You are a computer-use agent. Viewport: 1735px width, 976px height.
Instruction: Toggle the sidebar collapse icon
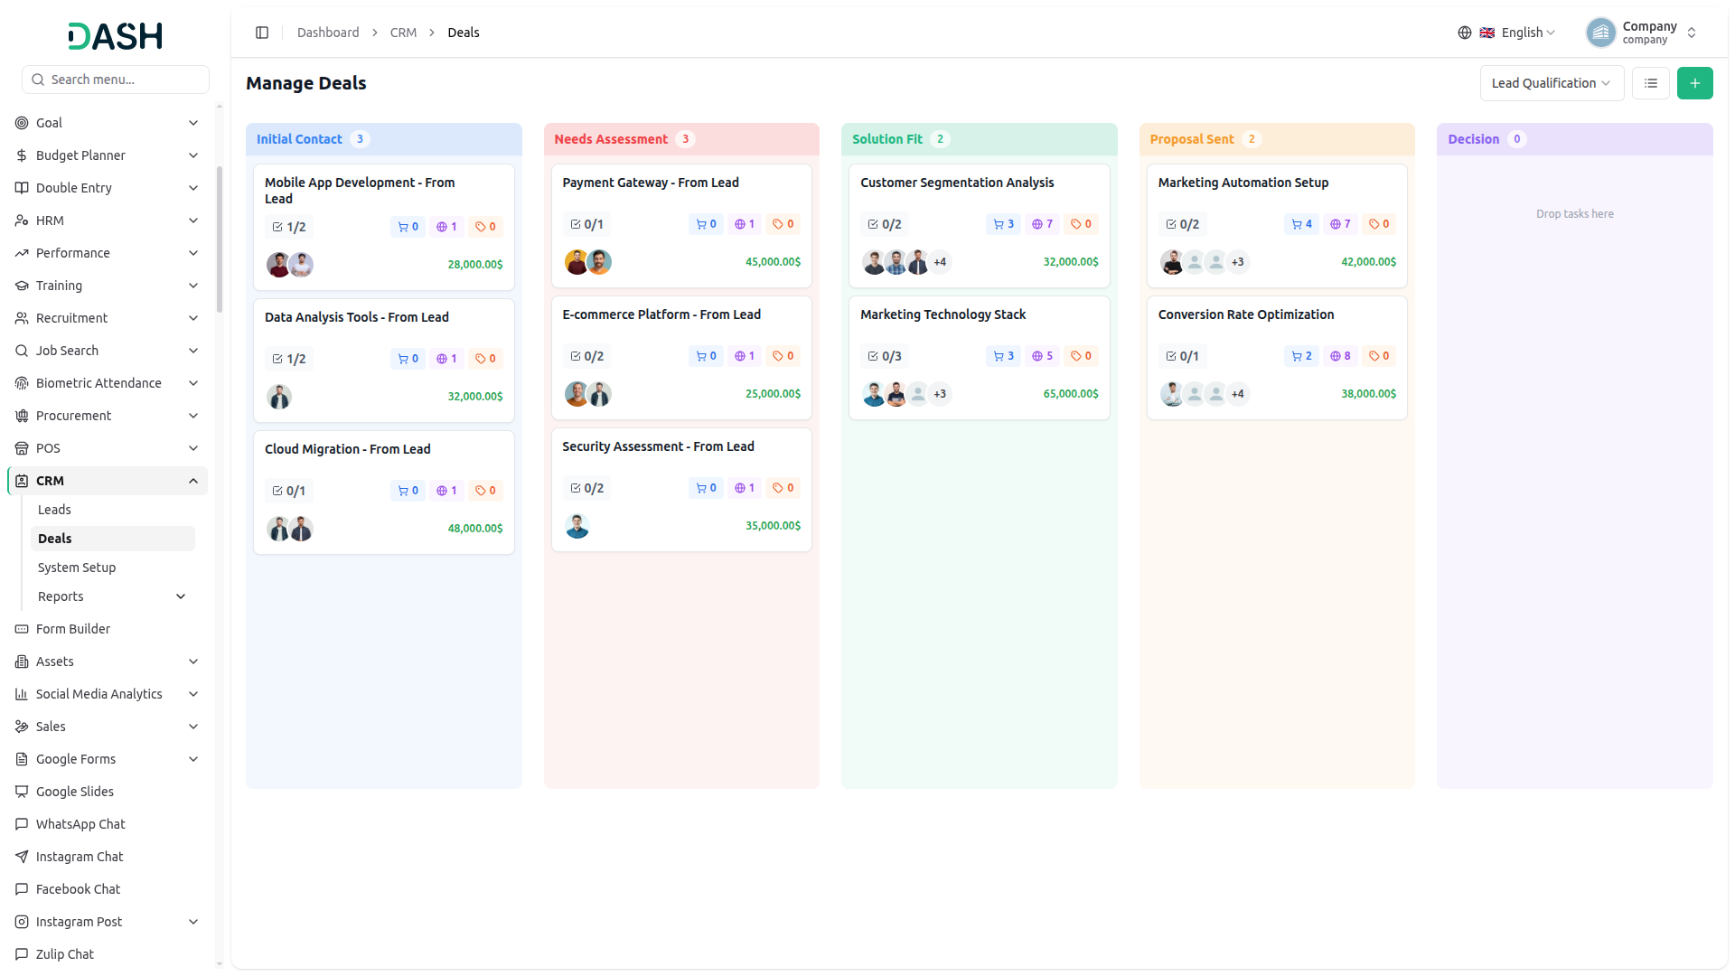click(262, 33)
